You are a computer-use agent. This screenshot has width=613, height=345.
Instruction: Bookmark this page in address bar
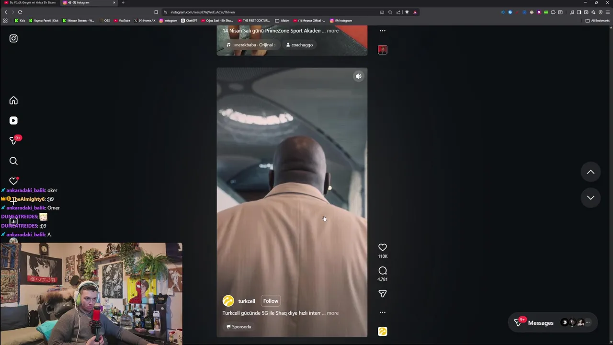tap(156, 12)
